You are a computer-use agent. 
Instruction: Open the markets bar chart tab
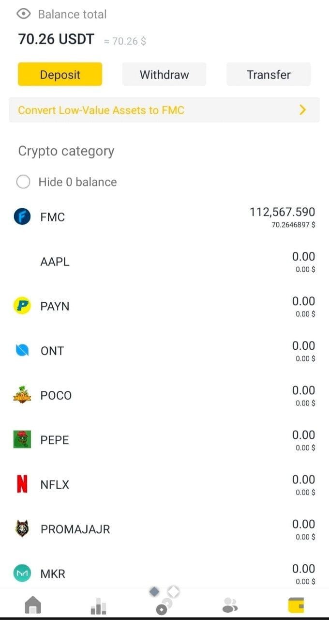point(99,605)
